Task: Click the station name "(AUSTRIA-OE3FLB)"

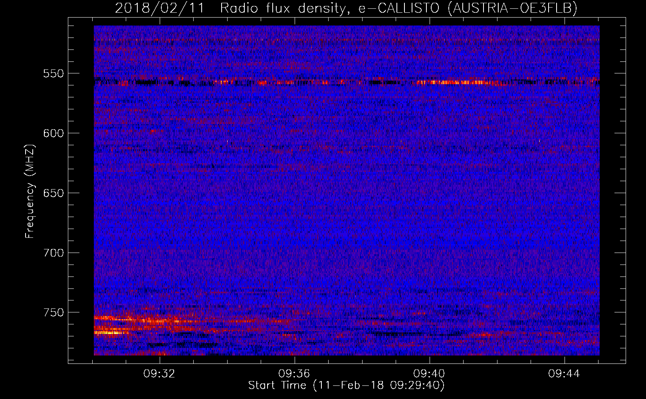Action: pos(513,8)
